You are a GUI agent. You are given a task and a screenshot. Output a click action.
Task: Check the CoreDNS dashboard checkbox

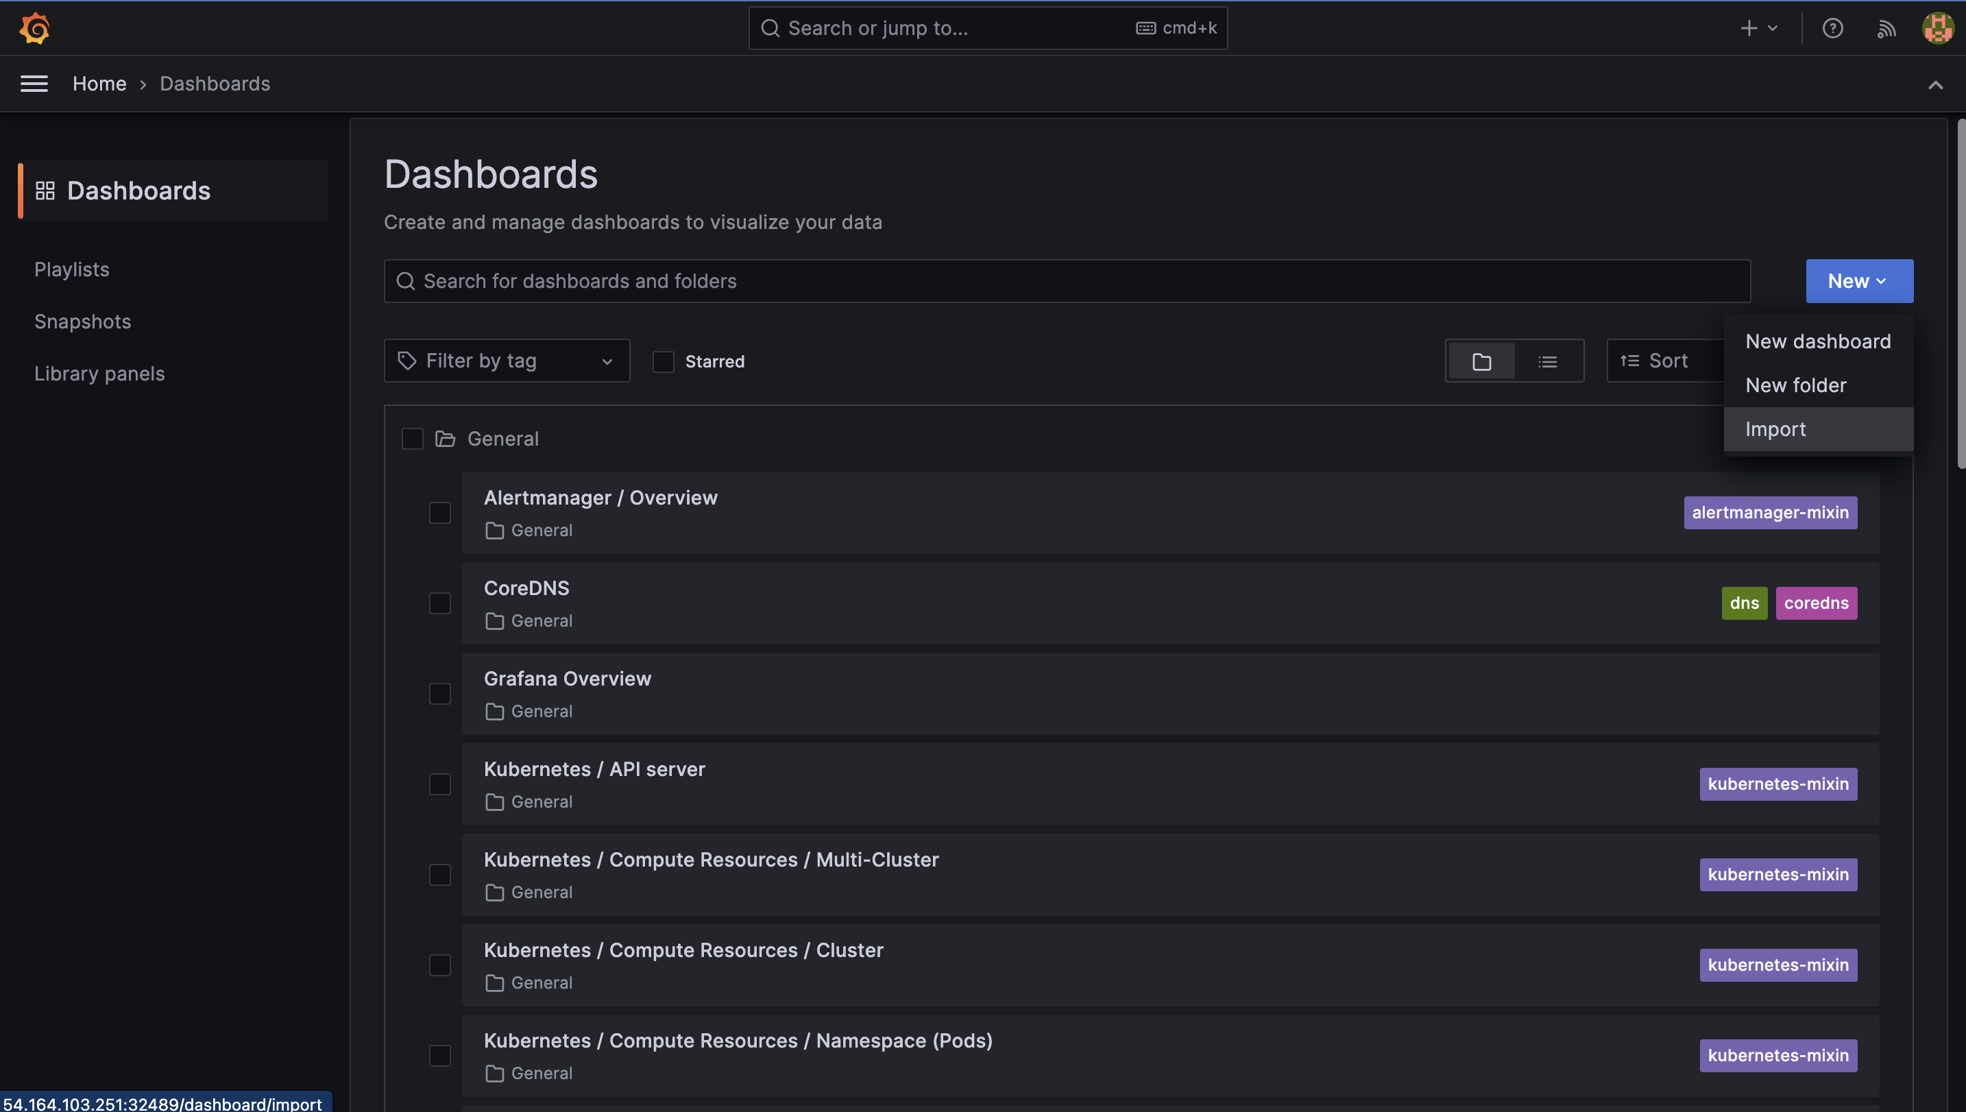440,603
